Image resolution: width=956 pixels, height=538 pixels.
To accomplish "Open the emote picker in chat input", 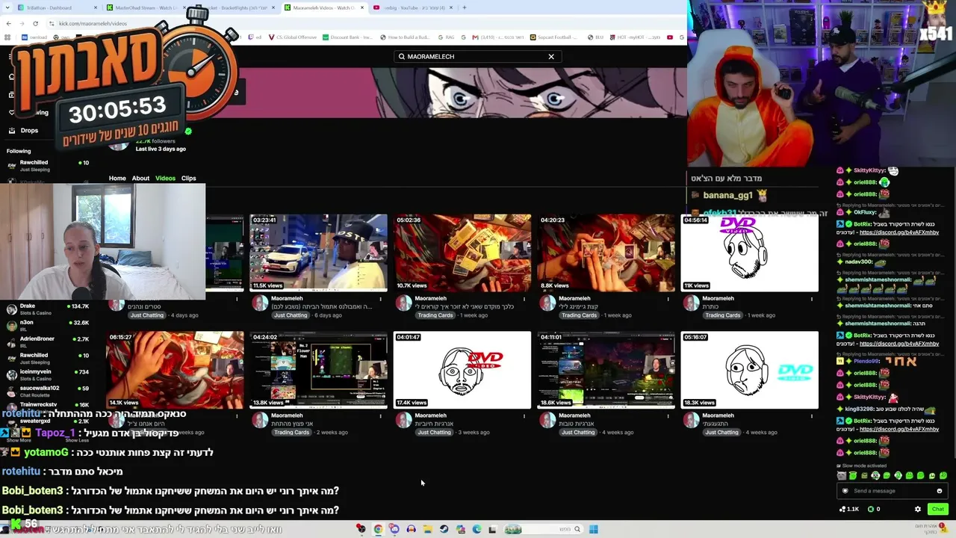I will (x=940, y=491).
